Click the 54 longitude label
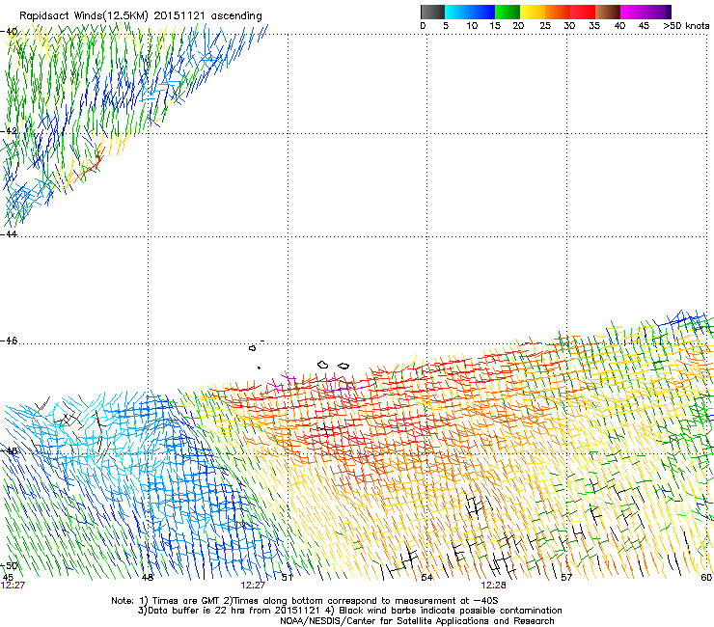This screenshot has width=714, height=627. [x=426, y=577]
